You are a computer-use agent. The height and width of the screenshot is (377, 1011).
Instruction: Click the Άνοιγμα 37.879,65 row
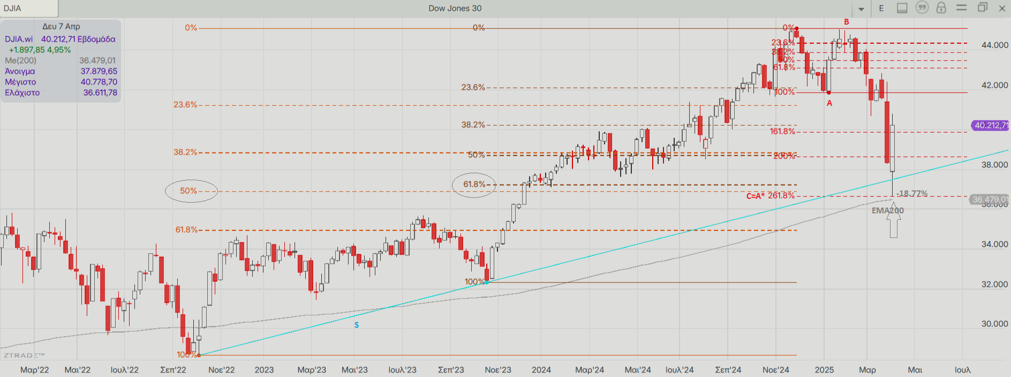[x=60, y=71]
